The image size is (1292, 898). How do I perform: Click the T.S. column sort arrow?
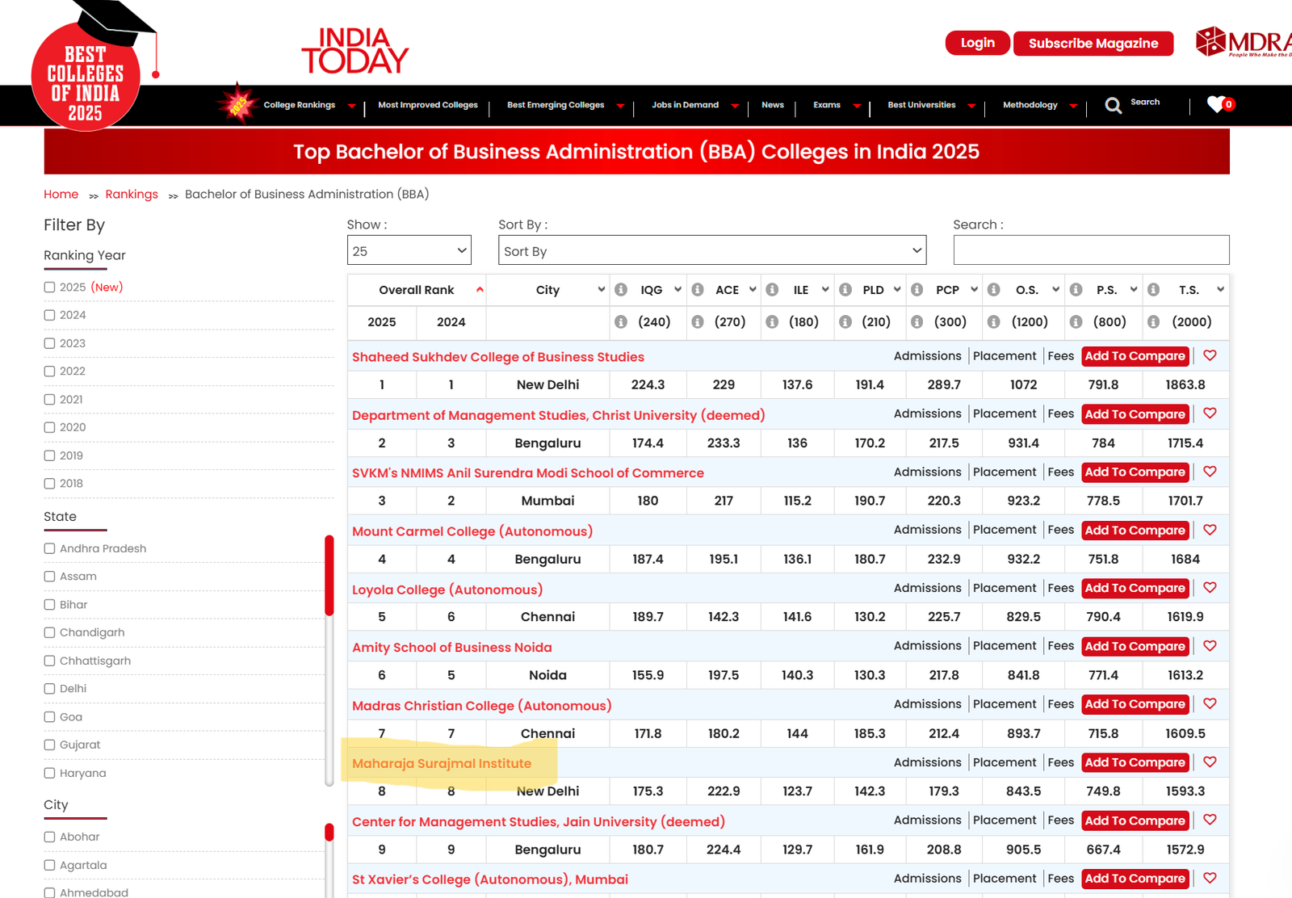(x=1220, y=290)
